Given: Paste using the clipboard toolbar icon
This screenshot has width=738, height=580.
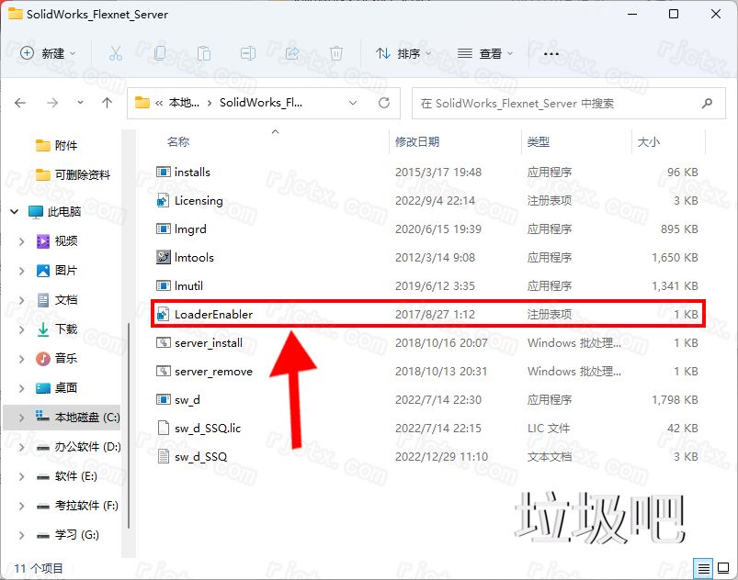Looking at the screenshot, I should 204,54.
